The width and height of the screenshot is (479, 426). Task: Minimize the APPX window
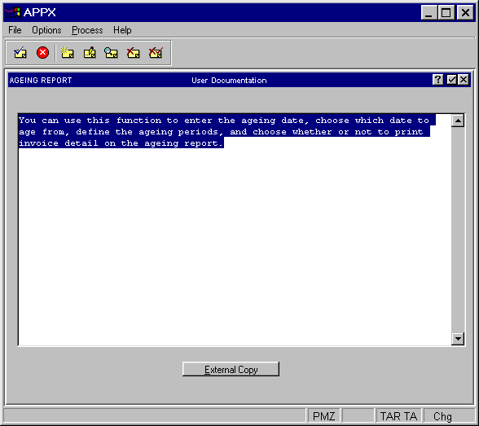click(x=428, y=12)
